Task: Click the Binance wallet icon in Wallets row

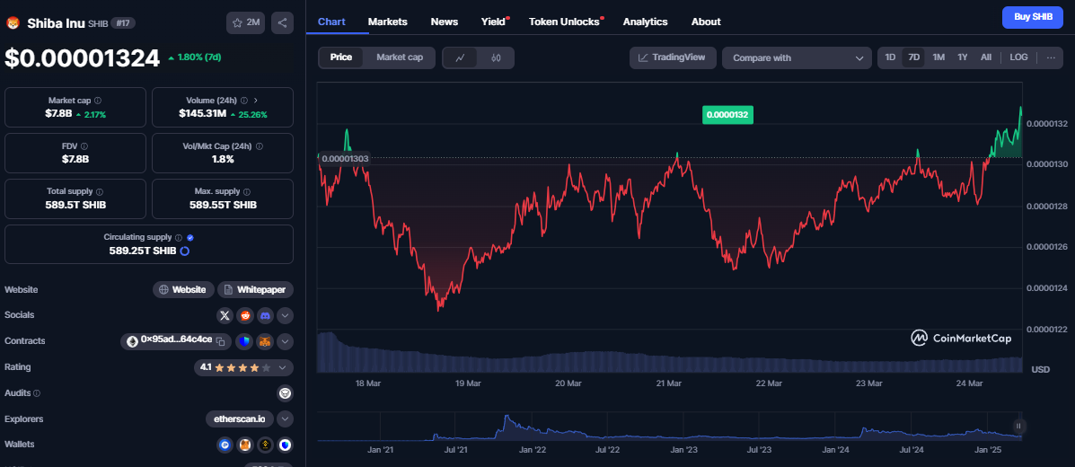Action: 265,445
